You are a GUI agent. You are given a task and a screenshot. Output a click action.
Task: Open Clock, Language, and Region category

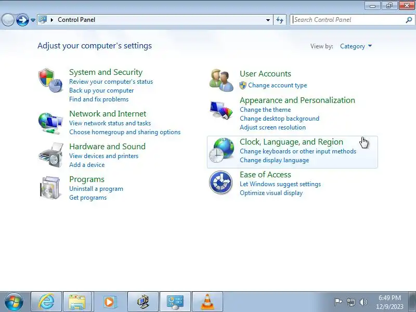291,142
